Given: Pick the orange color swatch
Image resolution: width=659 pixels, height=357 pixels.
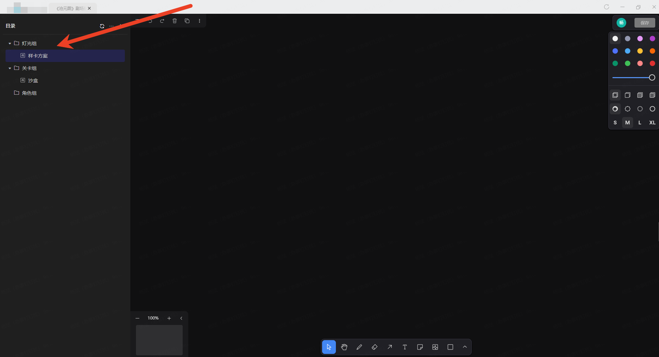Looking at the screenshot, I should click(652, 51).
